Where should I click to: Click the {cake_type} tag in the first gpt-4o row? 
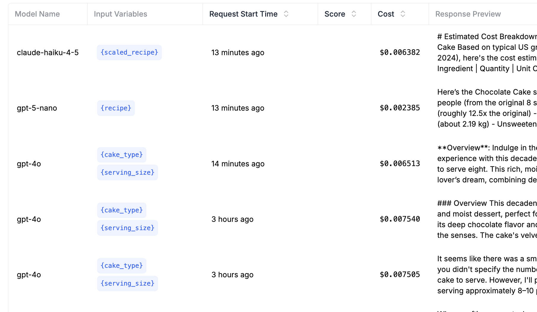(x=121, y=155)
